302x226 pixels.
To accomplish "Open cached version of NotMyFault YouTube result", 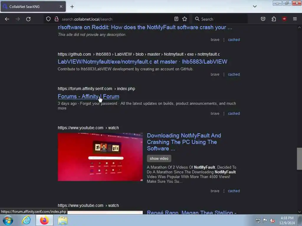I will pos(234,191).
